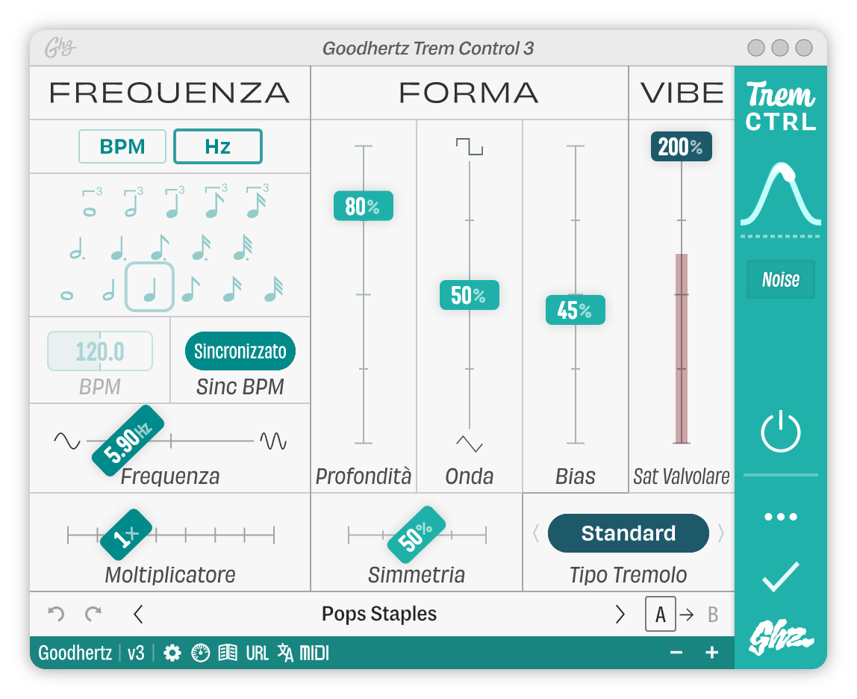This screenshot has height=699, width=857.
Task: Select the eighth note triplet icon
Action: coord(214,203)
